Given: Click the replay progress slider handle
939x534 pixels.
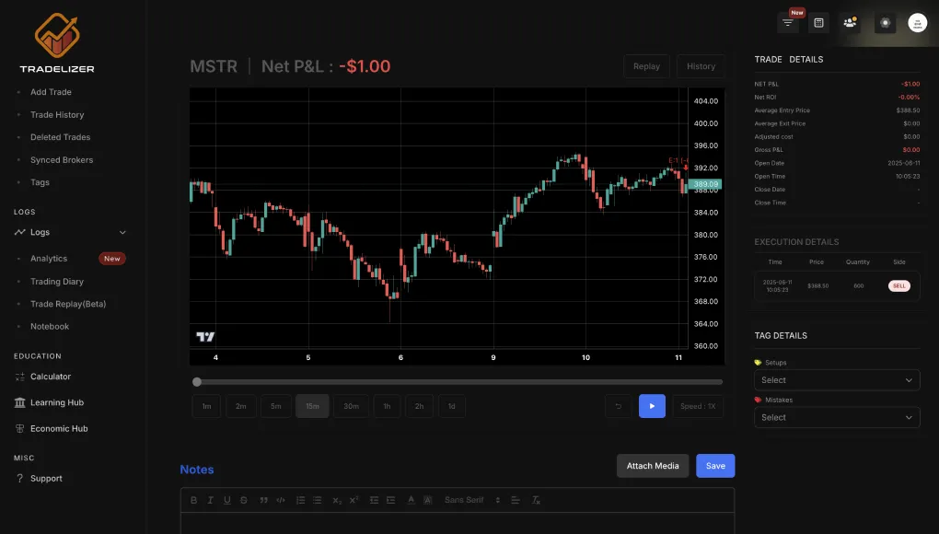Looking at the screenshot, I should click(x=197, y=381).
